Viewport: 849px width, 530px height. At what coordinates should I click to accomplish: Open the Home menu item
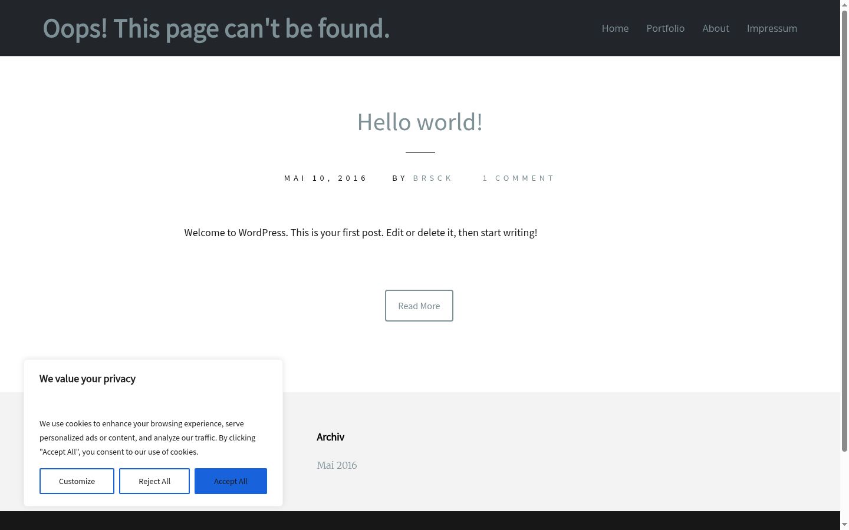(x=615, y=28)
